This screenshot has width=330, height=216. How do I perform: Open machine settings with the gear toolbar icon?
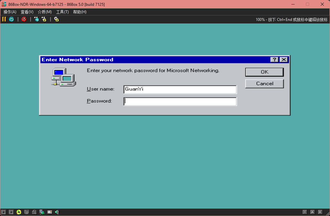[56, 19]
